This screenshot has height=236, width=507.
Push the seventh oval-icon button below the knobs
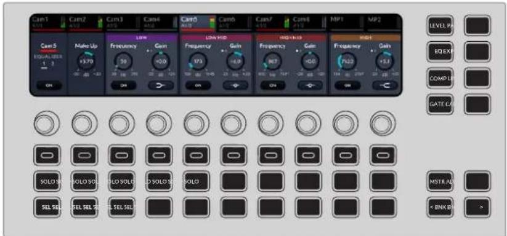(x=271, y=155)
